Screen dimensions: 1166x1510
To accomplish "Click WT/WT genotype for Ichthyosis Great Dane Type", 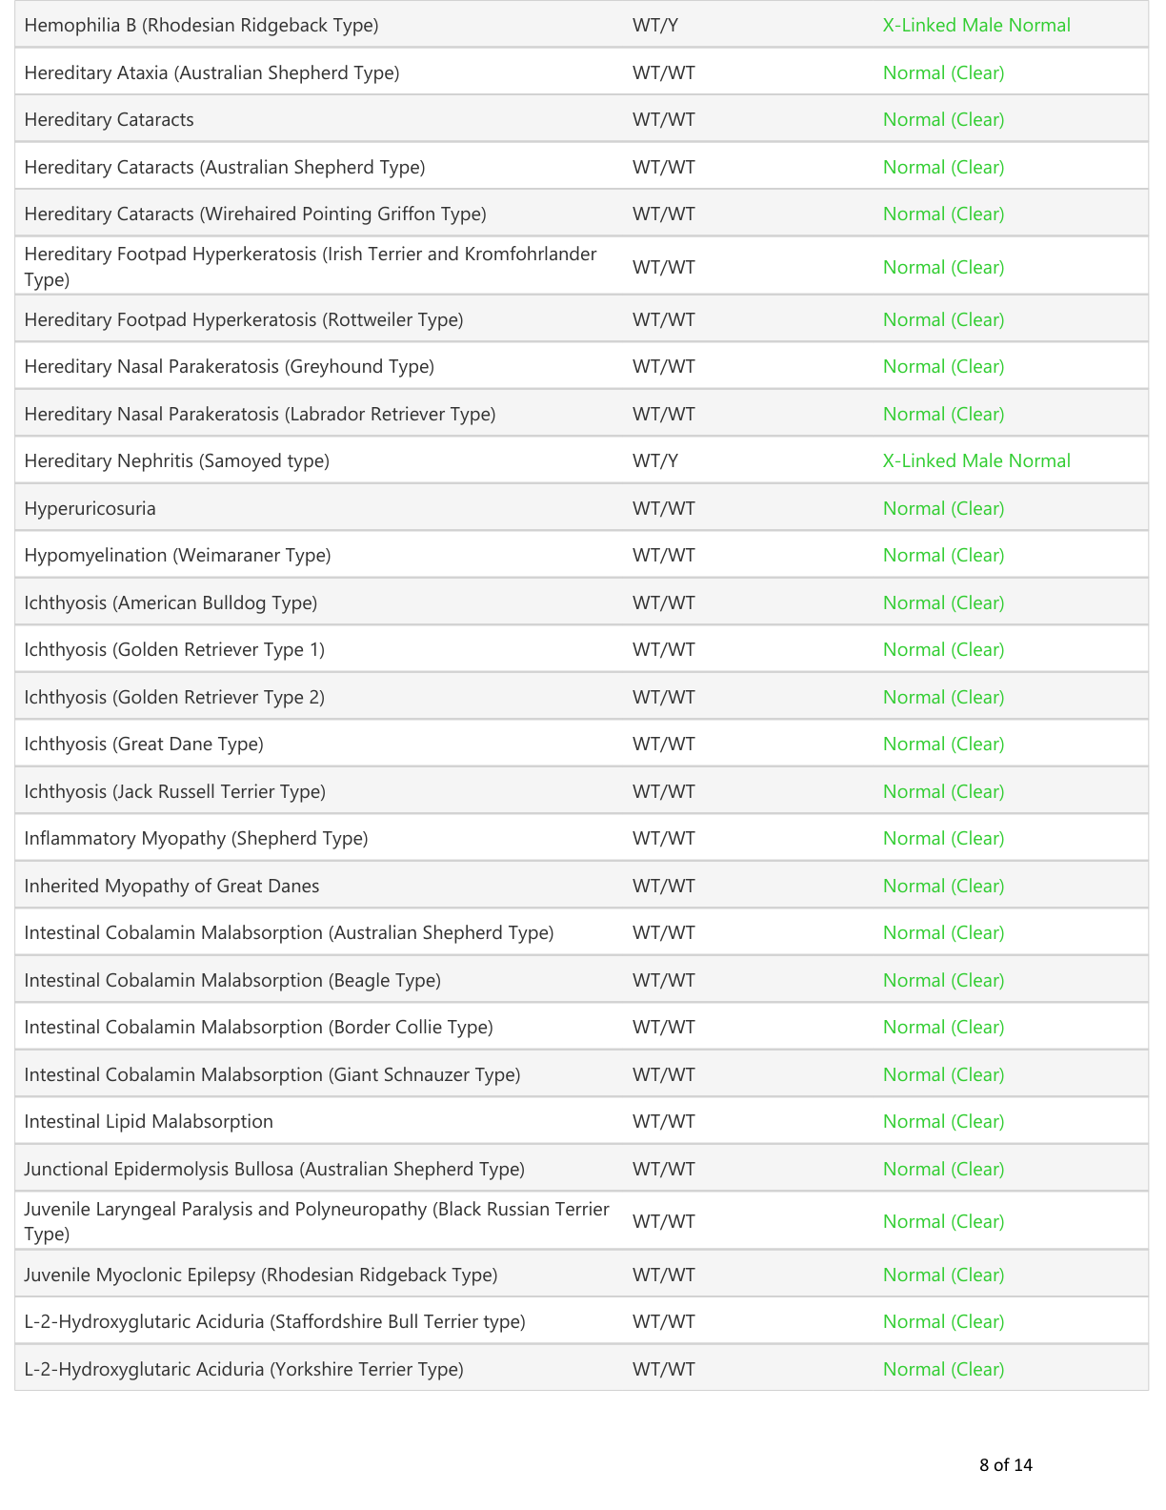I will 664,745.
